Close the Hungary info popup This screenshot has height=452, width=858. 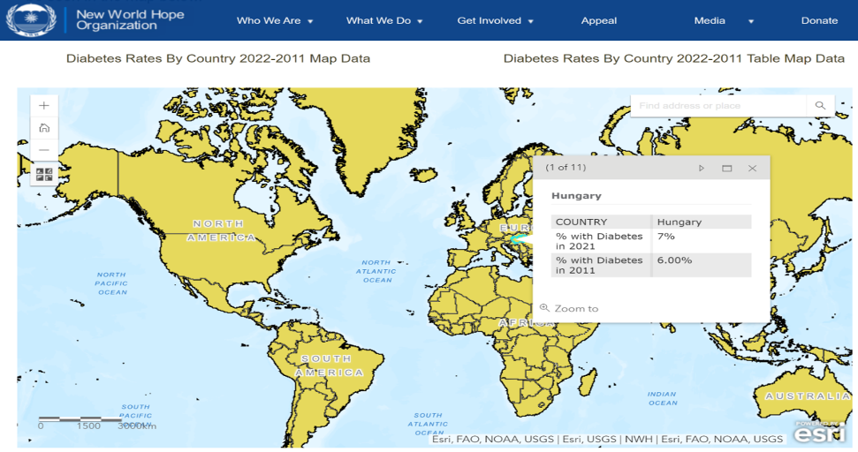pyautogui.click(x=752, y=168)
